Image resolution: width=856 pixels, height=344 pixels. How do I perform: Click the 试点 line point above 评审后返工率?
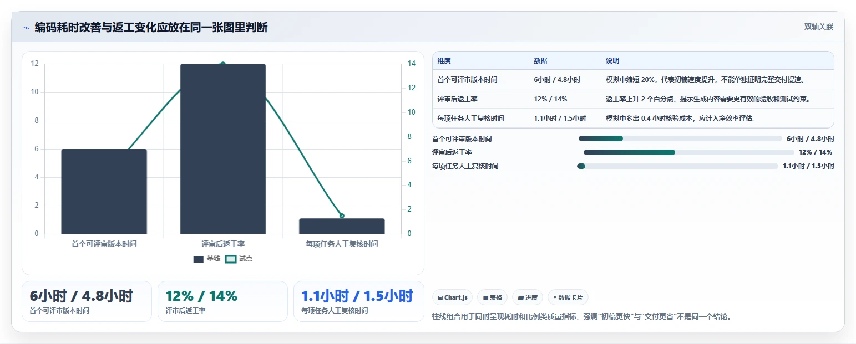tap(223, 64)
